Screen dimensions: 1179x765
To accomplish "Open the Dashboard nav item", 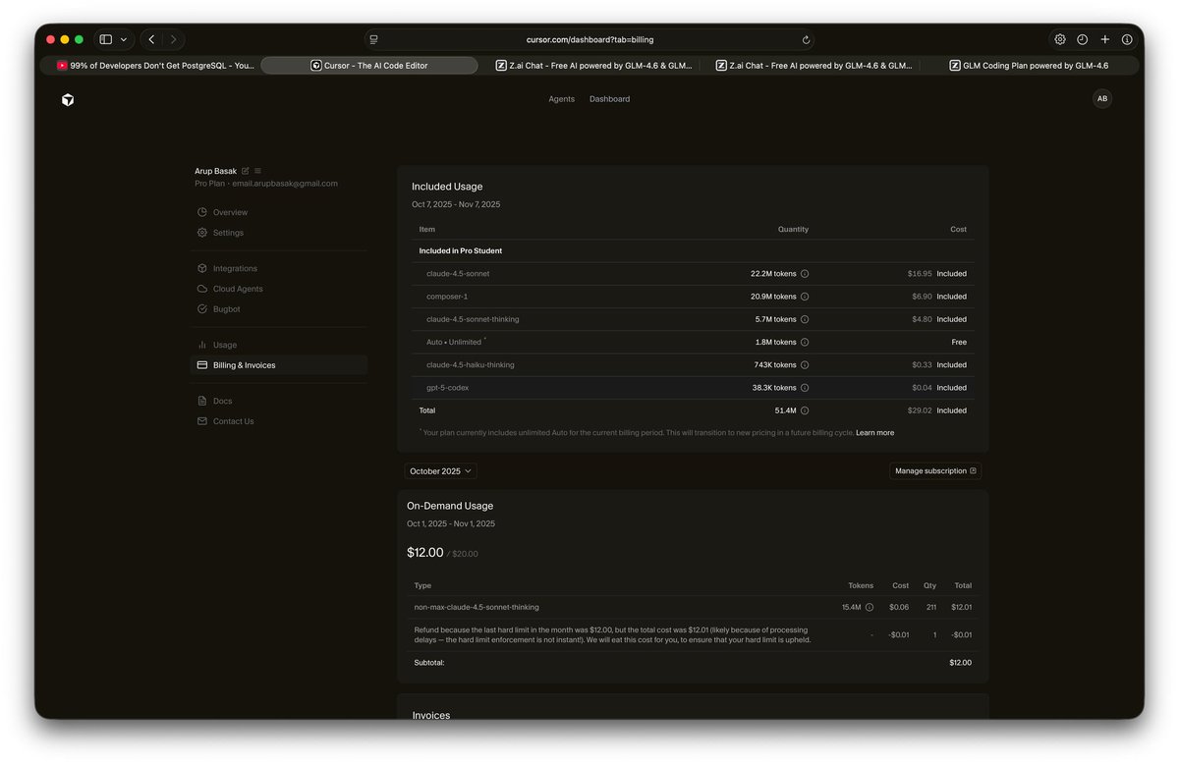I will (609, 99).
